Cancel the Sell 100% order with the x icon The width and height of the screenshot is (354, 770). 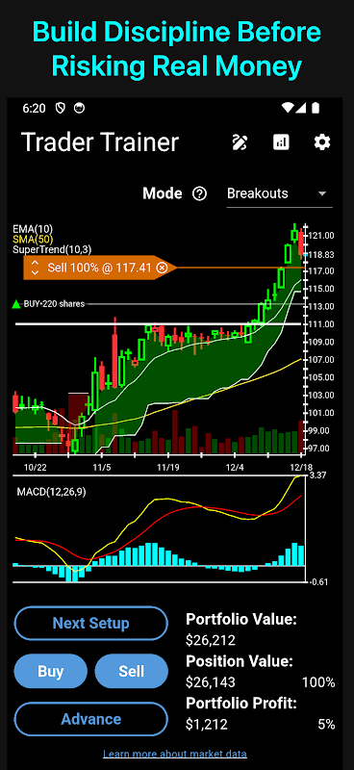162,268
